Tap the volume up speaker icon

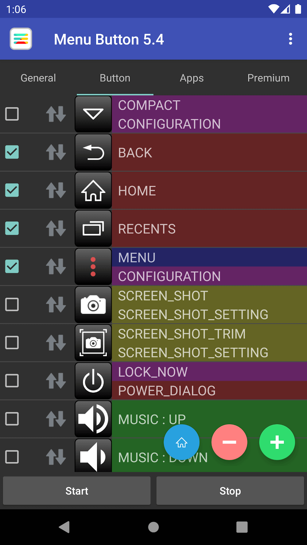pos(93,419)
